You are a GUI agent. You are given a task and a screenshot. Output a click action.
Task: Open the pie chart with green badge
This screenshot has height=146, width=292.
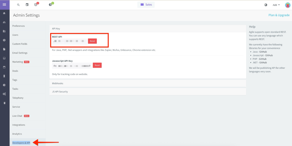pyautogui.click(x=50, y=5)
